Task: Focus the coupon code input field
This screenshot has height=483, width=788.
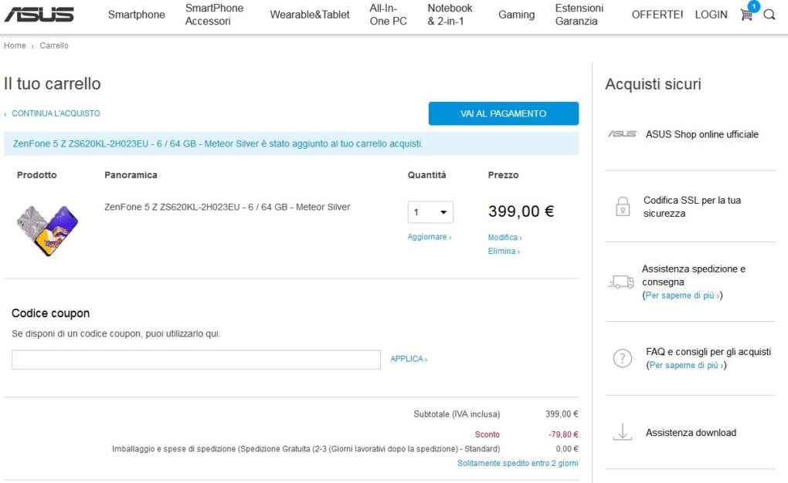Action: tap(196, 360)
